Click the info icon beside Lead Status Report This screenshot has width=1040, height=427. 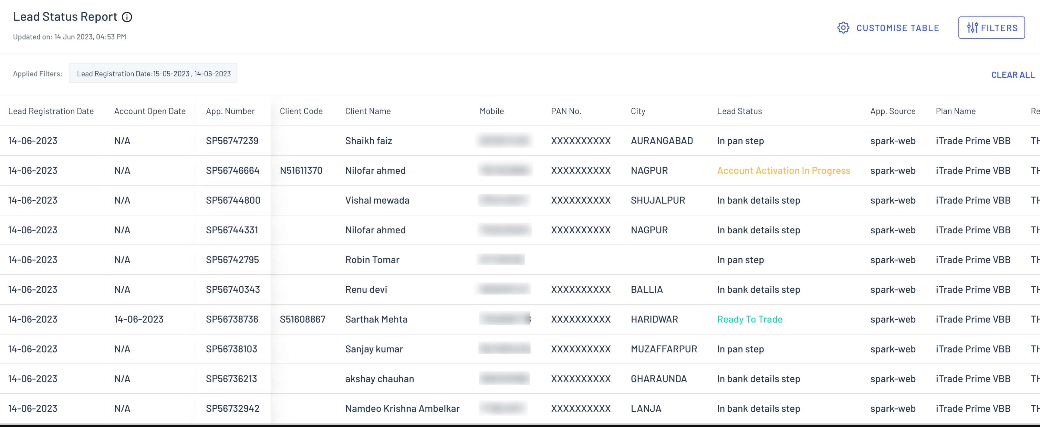tap(127, 17)
